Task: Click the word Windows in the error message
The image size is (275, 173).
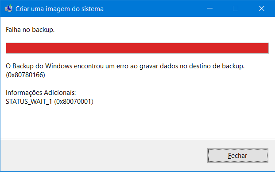Action: 58,66
